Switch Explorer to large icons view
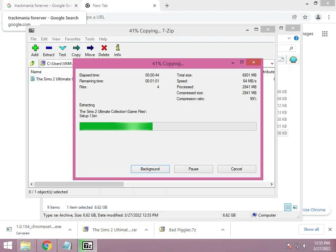The height and width of the screenshot is (252, 336). [x=295, y=207]
